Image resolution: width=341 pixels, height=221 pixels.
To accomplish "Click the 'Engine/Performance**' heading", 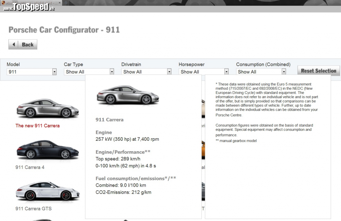I will (123, 152).
